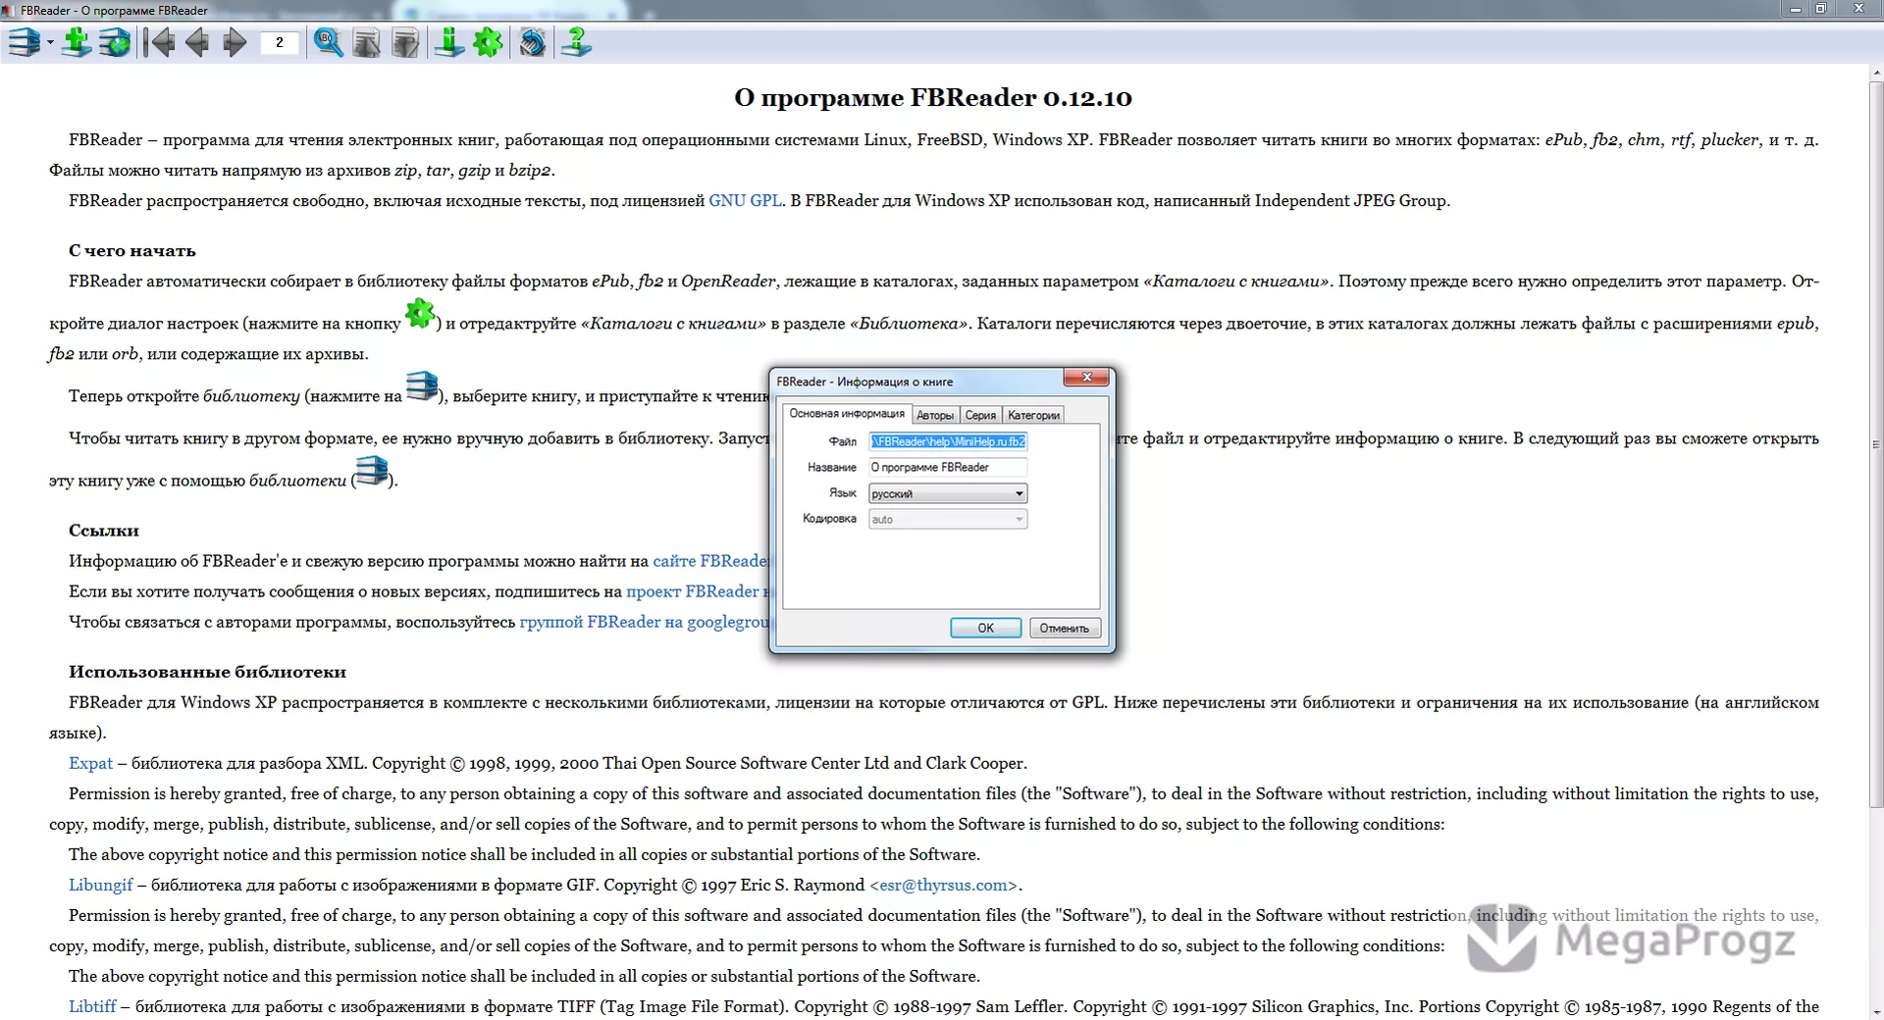Follow the Libtiff library link
Viewport: 1884px width, 1020px height.
(92, 1006)
